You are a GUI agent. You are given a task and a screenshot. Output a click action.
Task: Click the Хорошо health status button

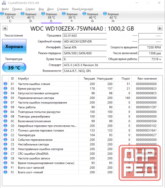point(14,46)
